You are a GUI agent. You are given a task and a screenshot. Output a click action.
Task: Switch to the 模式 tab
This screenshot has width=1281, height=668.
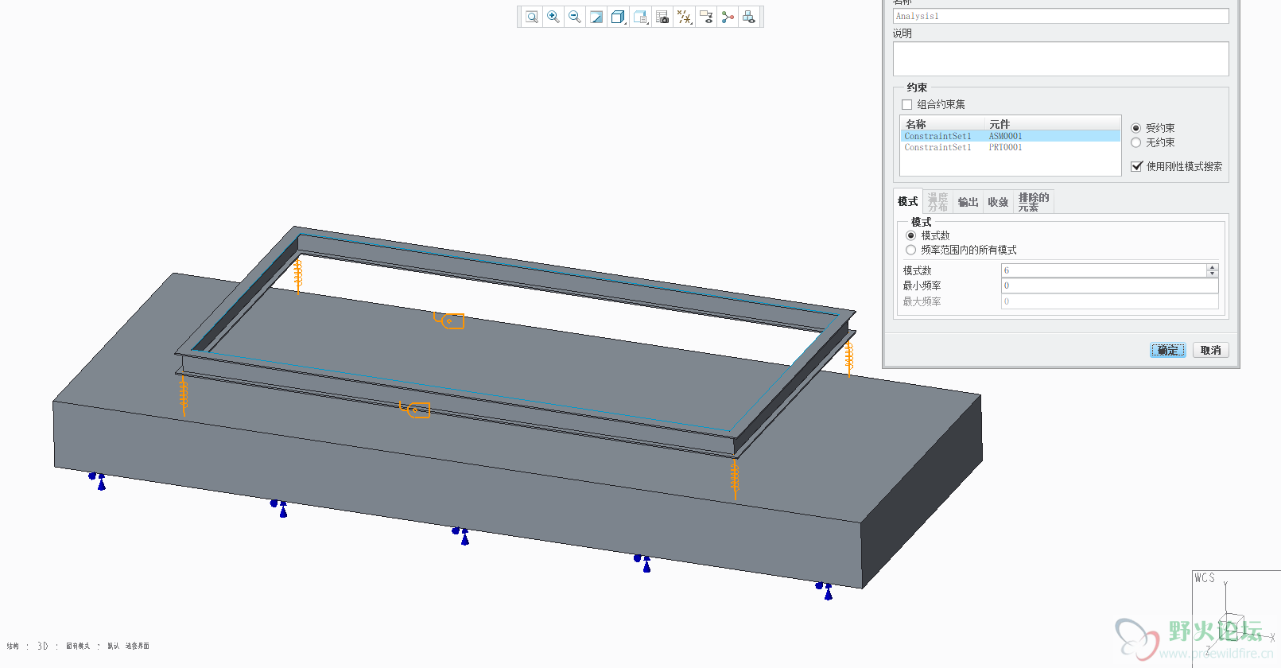click(907, 201)
